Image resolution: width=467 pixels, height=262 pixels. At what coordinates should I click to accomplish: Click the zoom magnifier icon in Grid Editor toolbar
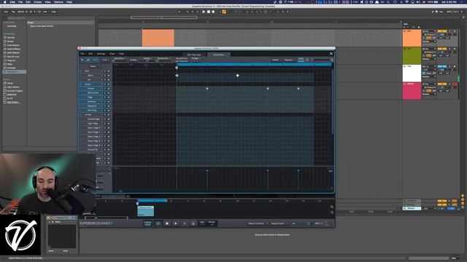coord(307,60)
